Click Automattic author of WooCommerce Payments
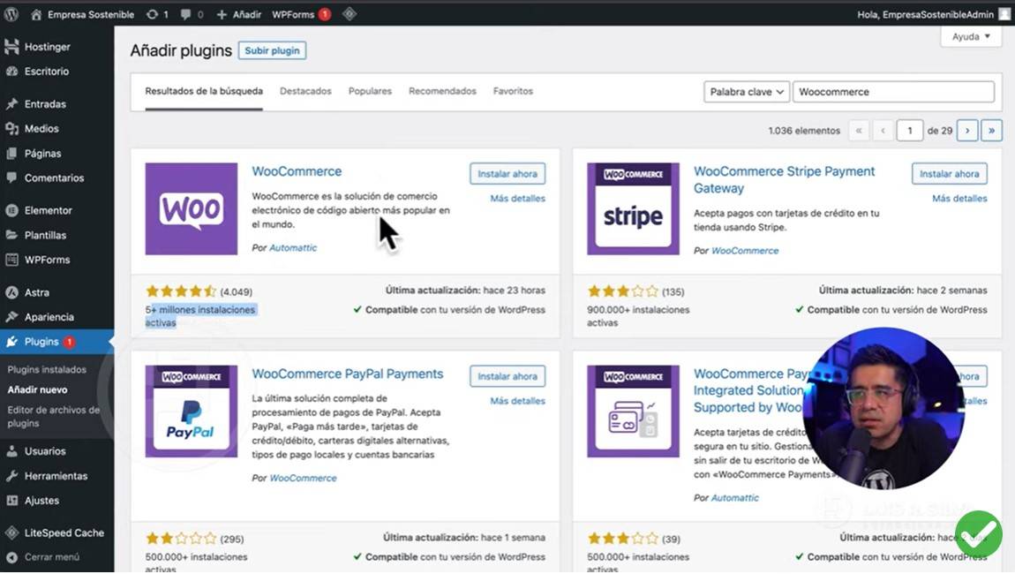 (734, 497)
